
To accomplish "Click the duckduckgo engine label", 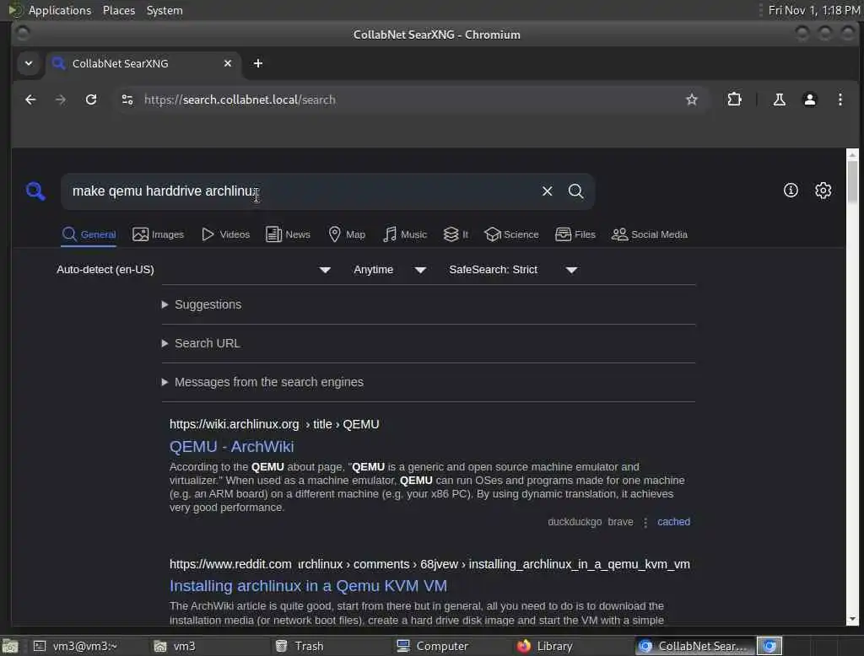I will point(575,522).
